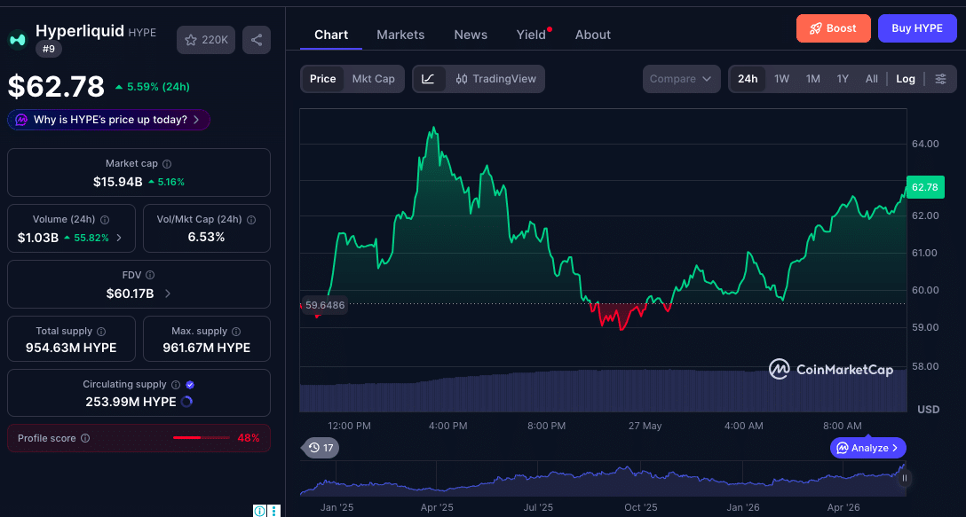966x517 pixels.
Task: Click the $60.17B FDV value
Action: click(x=130, y=294)
